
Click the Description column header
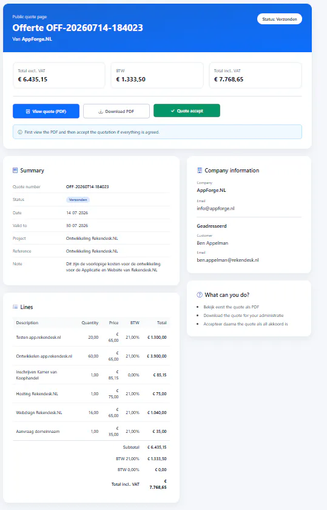click(27, 322)
